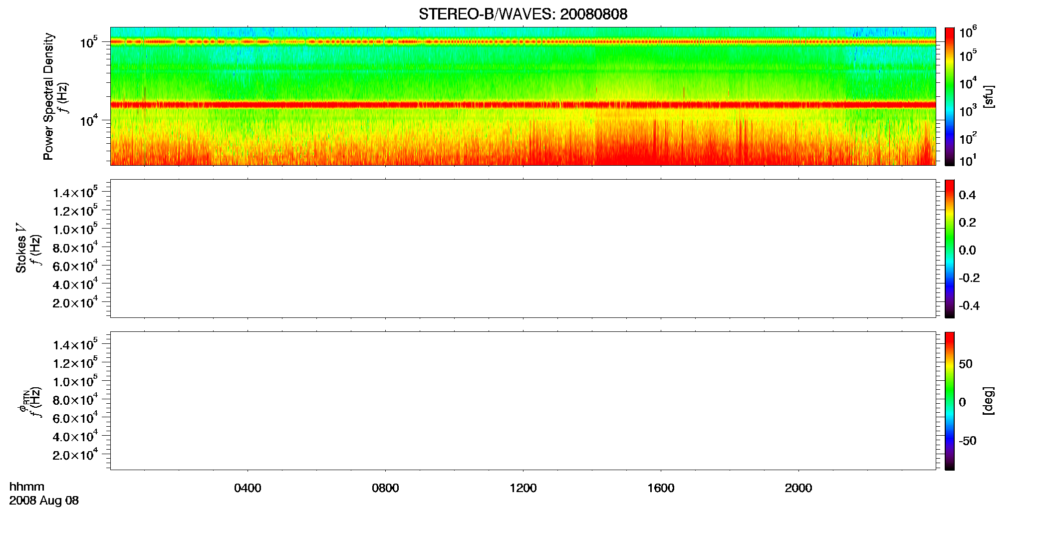Image resolution: width=1046 pixels, height=539 pixels.
Task: Click the [sfu] units label
Action: pyautogui.click(x=988, y=96)
